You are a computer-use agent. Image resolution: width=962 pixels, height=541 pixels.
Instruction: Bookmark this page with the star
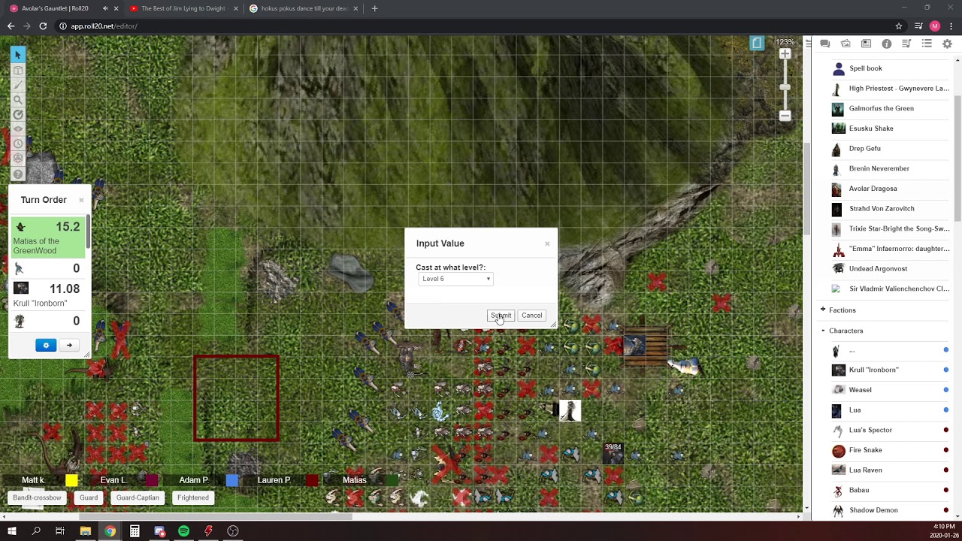899,26
